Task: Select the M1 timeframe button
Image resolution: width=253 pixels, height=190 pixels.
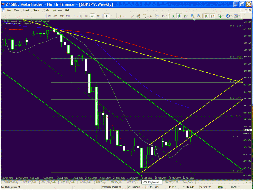Action: point(49,16)
